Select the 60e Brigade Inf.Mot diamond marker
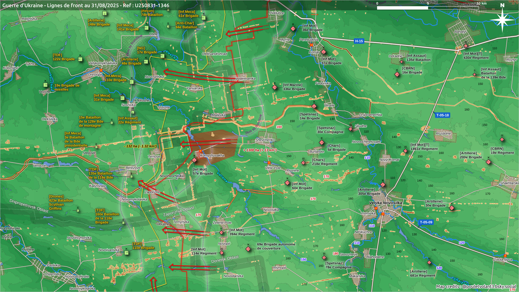 pos(287,183)
